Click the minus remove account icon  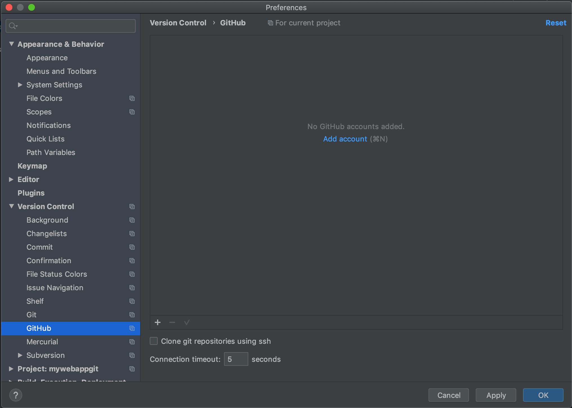point(172,322)
